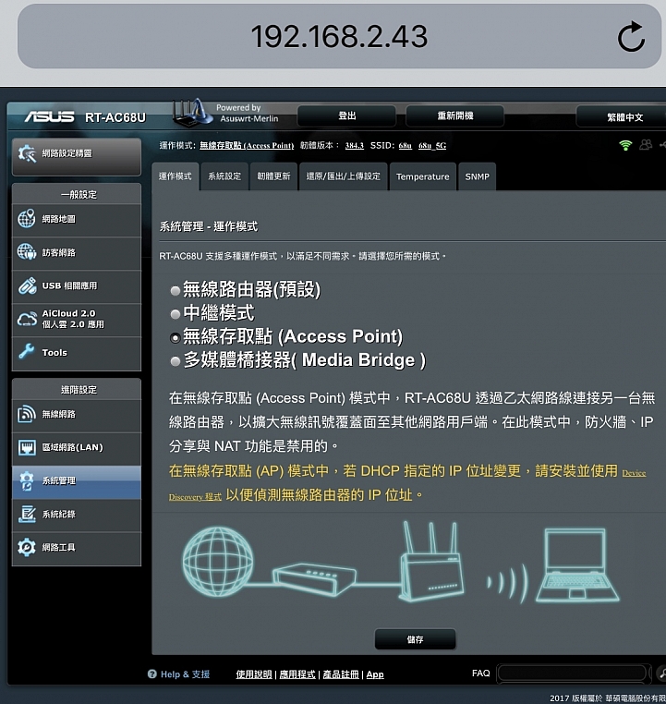Click the 68u_5G SSID link
This screenshot has width=666, height=704.
pyautogui.click(x=432, y=145)
